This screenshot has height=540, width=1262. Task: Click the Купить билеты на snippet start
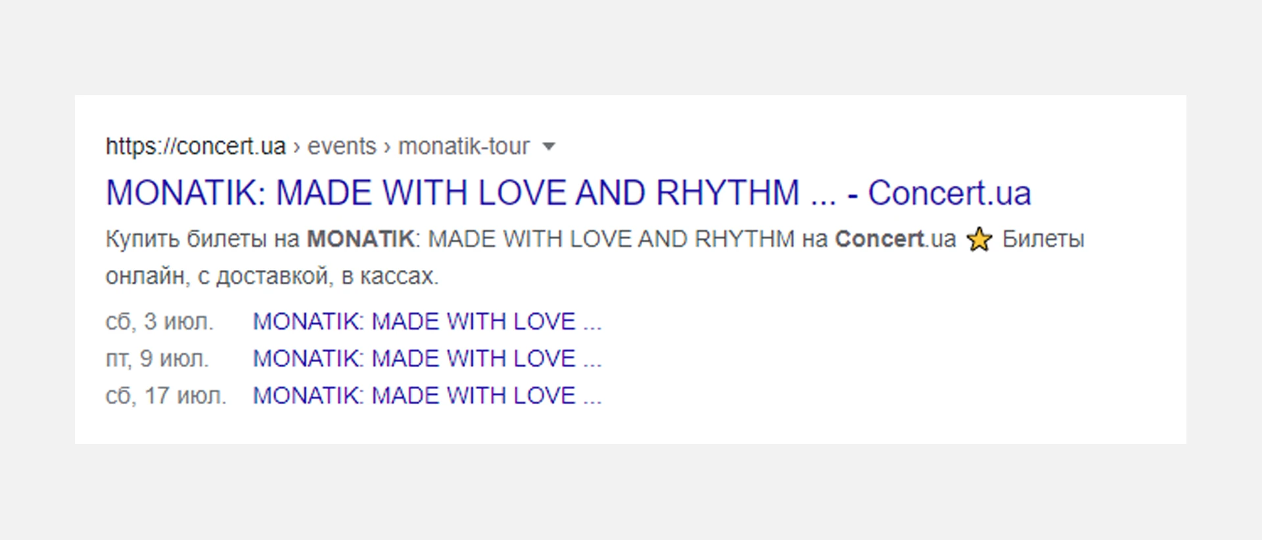click(x=202, y=239)
